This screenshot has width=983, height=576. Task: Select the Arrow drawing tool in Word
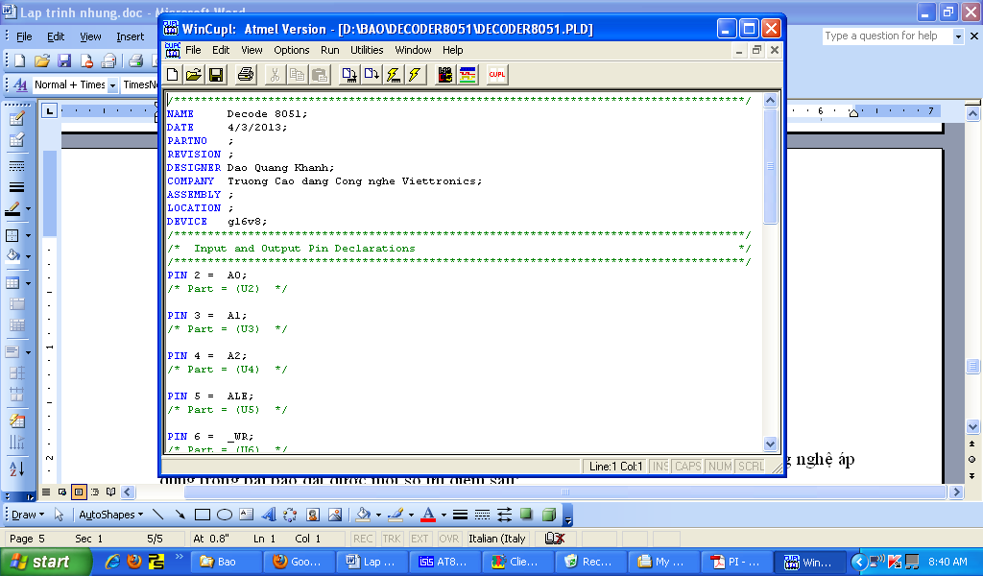pos(180,515)
